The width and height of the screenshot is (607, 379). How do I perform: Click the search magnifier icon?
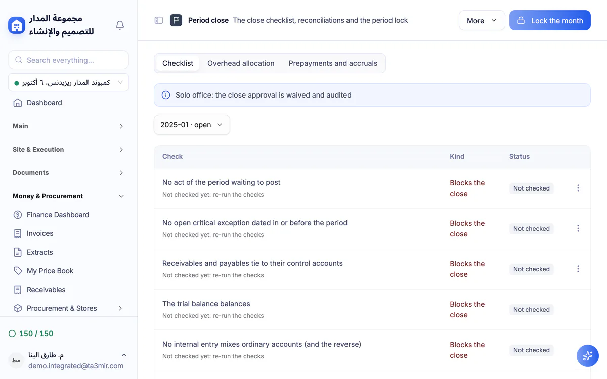click(19, 60)
